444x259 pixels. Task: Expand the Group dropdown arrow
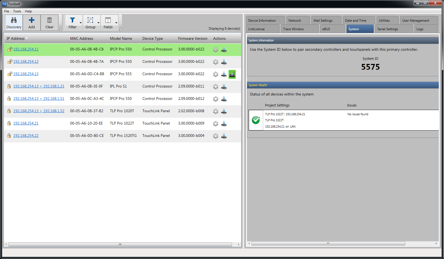click(98, 23)
